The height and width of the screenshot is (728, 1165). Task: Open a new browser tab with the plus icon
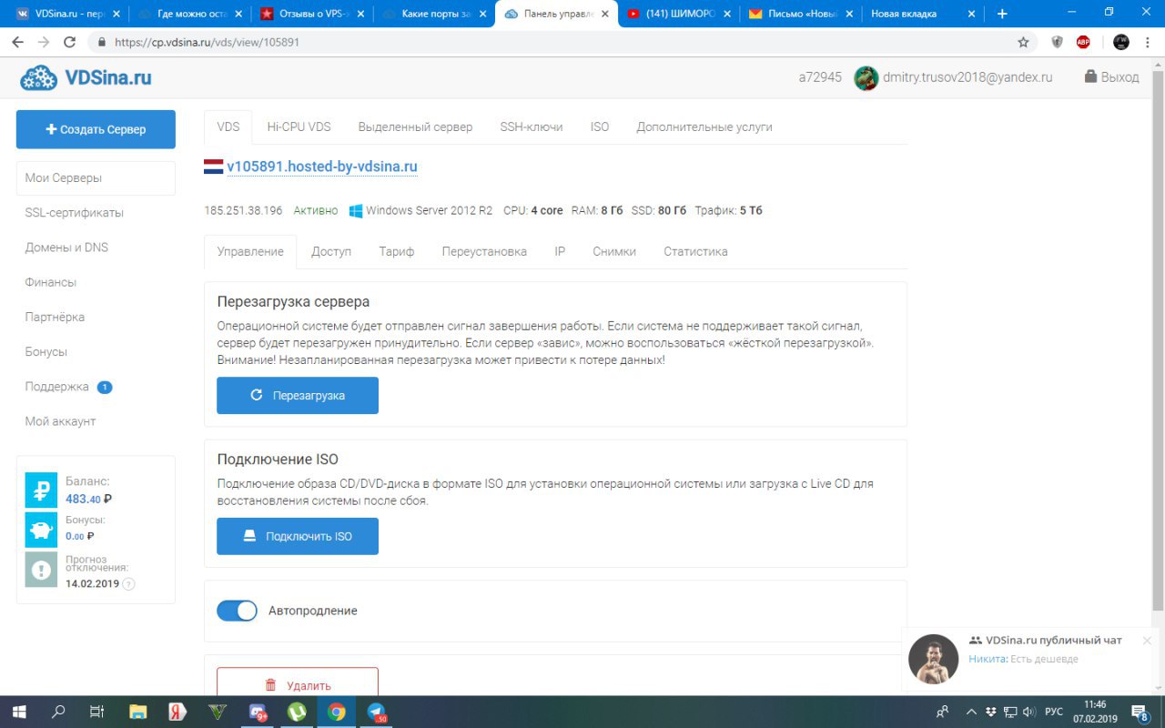(x=1002, y=14)
